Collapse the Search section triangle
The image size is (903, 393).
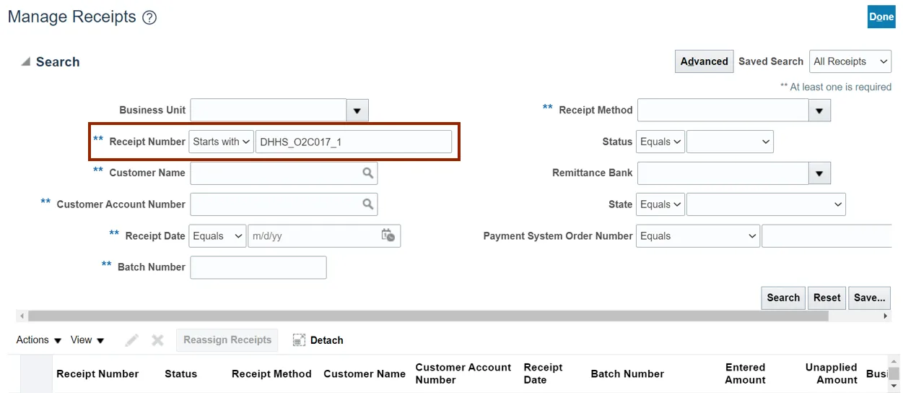(x=26, y=62)
